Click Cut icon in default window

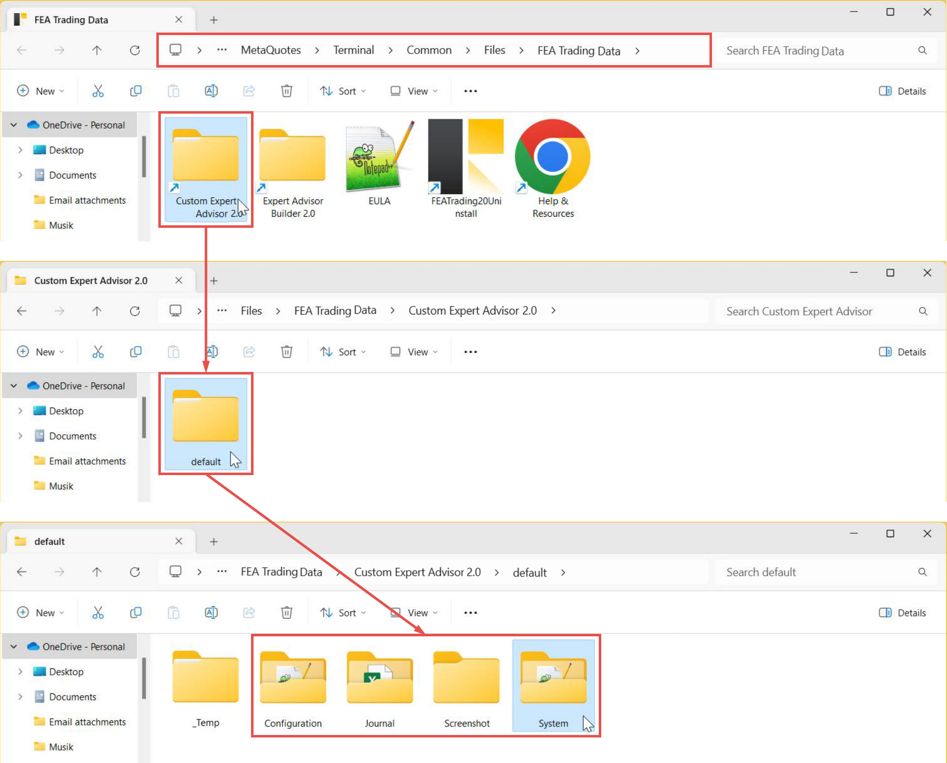coord(98,612)
